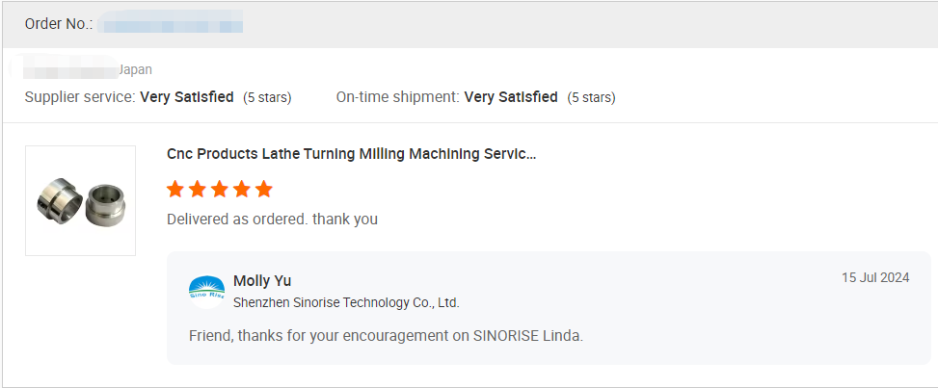Click the supplier reply message text

pyautogui.click(x=386, y=336)
